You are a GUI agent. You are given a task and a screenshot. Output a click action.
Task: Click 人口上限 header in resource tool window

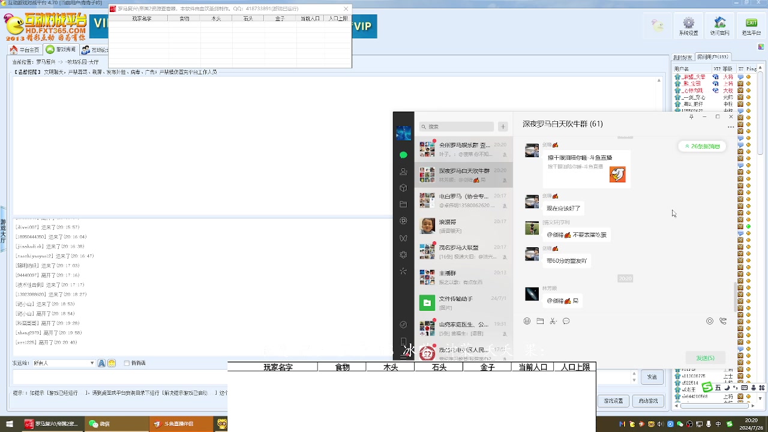tap(338, 19)
